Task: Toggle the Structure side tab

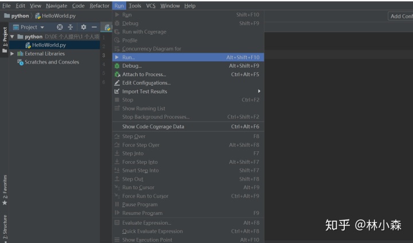Action: (5, 229)
